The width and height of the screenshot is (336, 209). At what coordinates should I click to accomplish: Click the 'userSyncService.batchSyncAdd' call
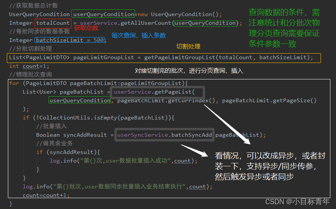click(x=164, y=135)
